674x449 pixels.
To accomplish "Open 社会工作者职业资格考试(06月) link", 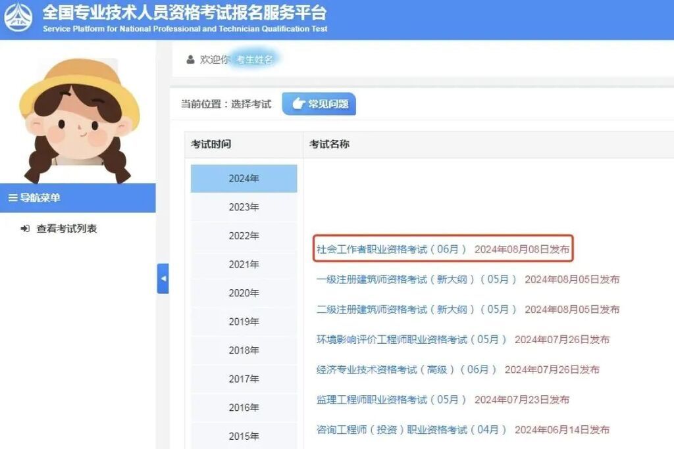I will [391, 249].
